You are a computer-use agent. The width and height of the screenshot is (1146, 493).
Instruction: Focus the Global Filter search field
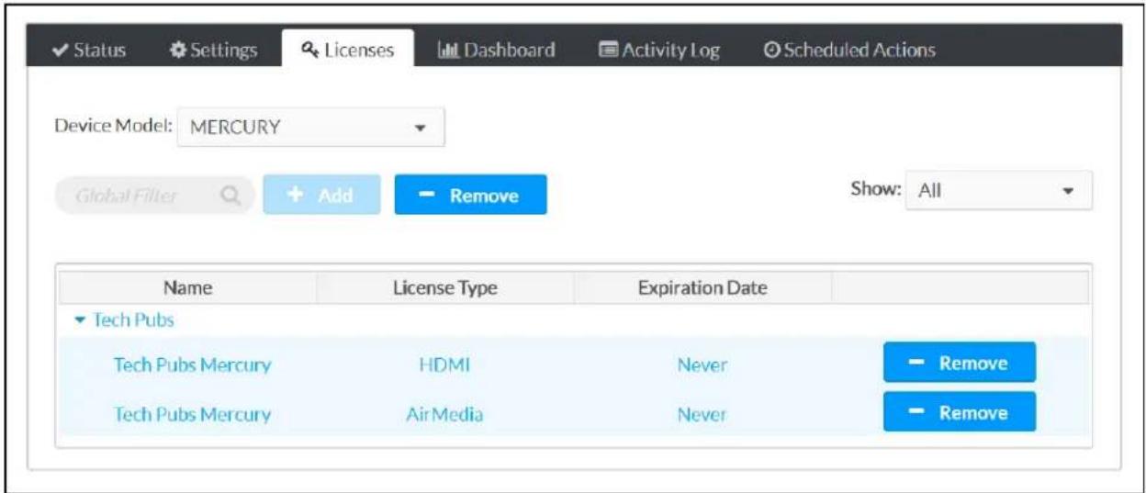coord(153,196)
